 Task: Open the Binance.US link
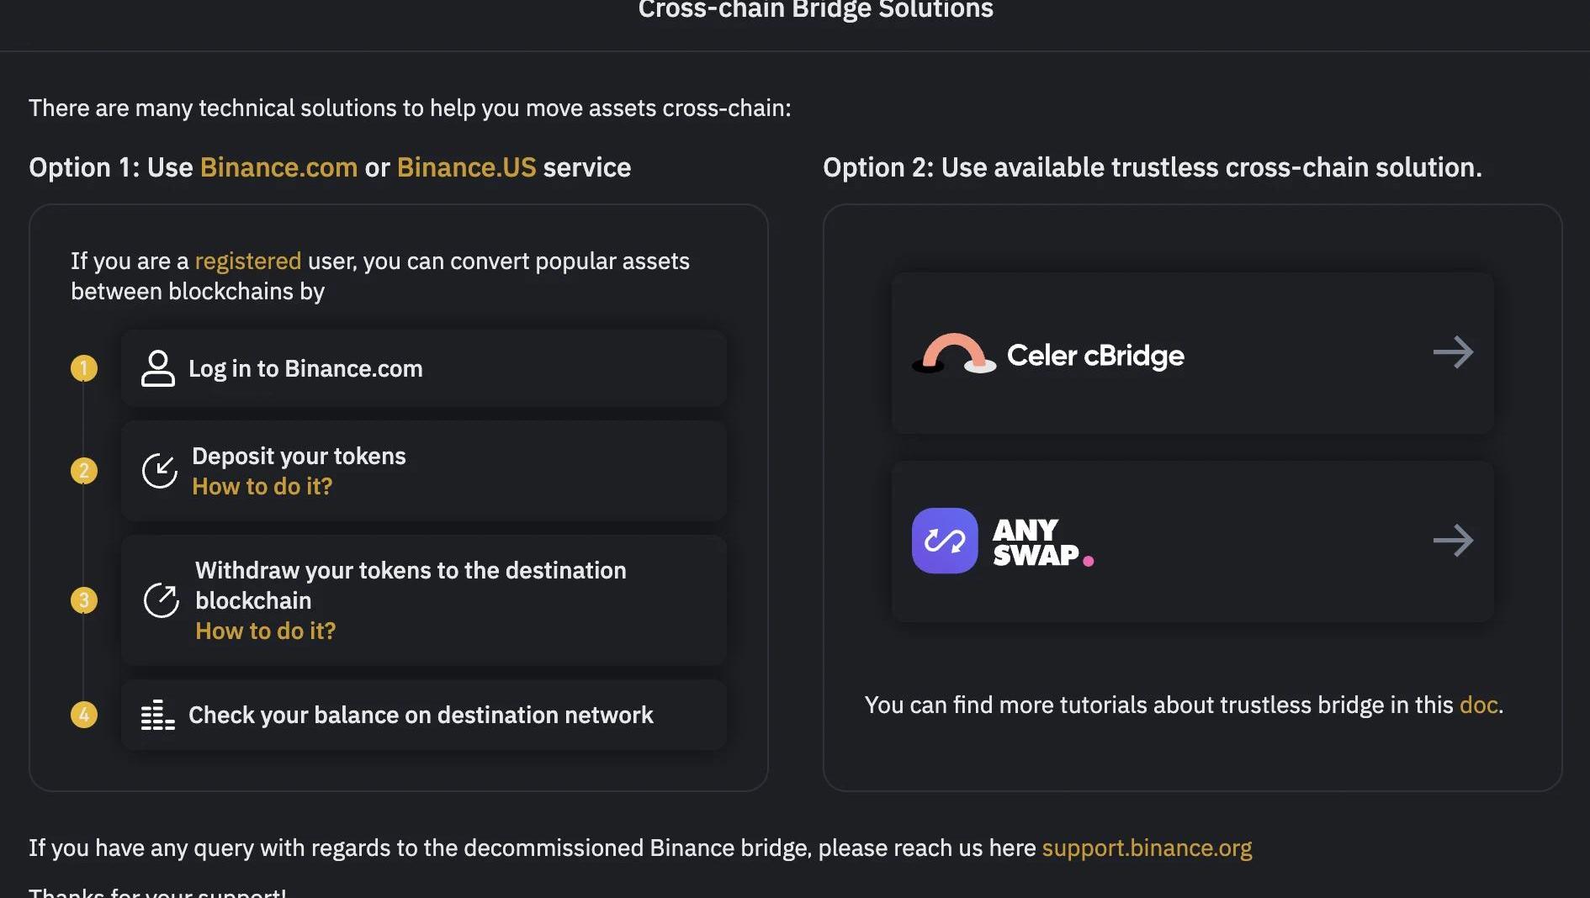tap(466, 167)
